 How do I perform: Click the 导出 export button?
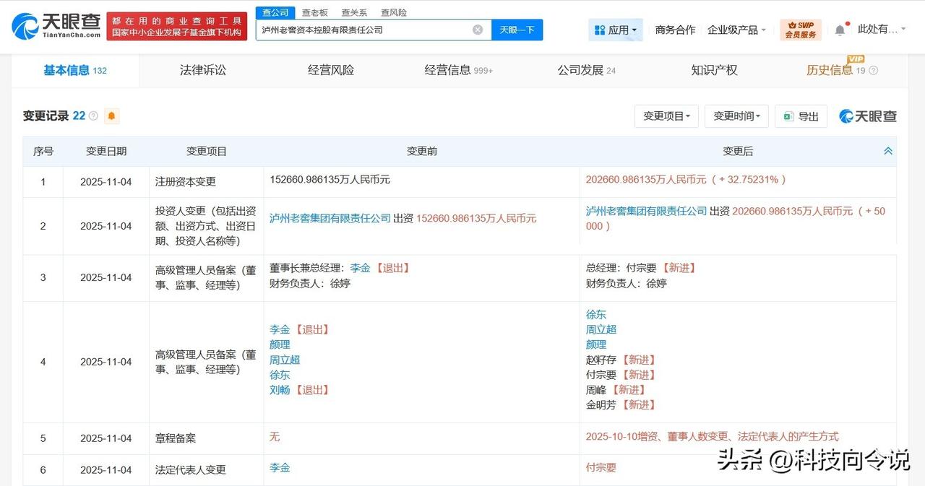click(x=801, y=116)
